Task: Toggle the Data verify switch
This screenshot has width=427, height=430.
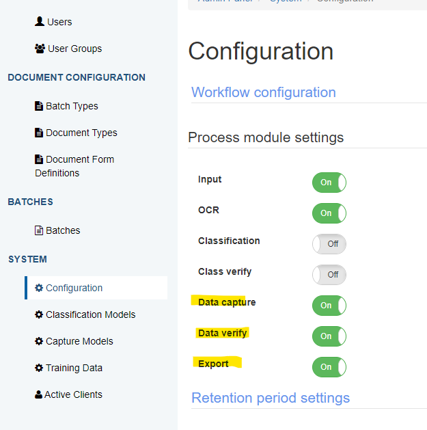Action: pos(329,336)
